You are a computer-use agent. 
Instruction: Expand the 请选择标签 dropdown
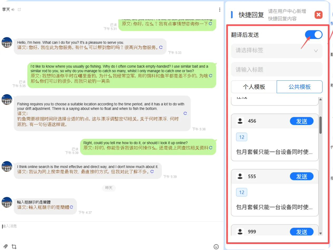277,50
